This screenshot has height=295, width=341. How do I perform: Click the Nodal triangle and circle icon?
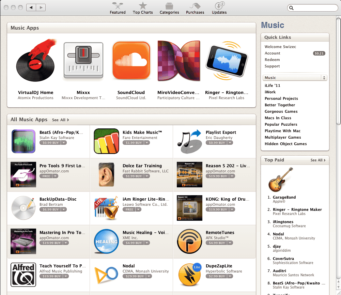pyautogui.click(x=106, y=275)
